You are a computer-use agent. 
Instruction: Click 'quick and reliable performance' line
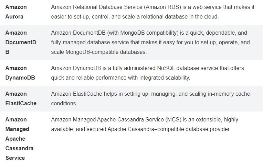tap(120, 78)
